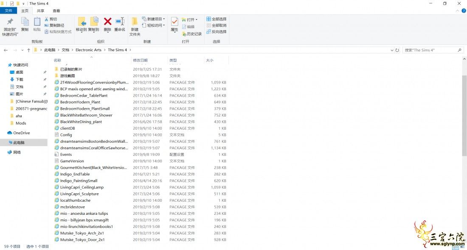Screen dimensions: 467x250
Task: Click History (历史记录) button
Action: [x=192, y=34]
